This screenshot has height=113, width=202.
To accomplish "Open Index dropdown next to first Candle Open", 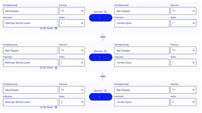I will (x=183, y=23).
